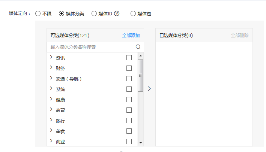Viewport: 266px width, 152px height.
Task: Click the move-right arrow between lists
Action: pyautogui.click(x=149, y=89)
